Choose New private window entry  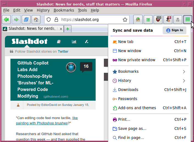coord(149,60)
